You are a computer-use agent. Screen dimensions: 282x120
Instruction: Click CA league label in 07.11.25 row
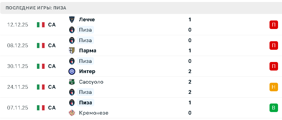point(52,108)
